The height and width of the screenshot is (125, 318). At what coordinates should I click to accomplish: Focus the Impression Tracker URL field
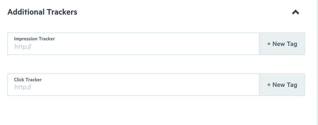click(x=133, y=44)
